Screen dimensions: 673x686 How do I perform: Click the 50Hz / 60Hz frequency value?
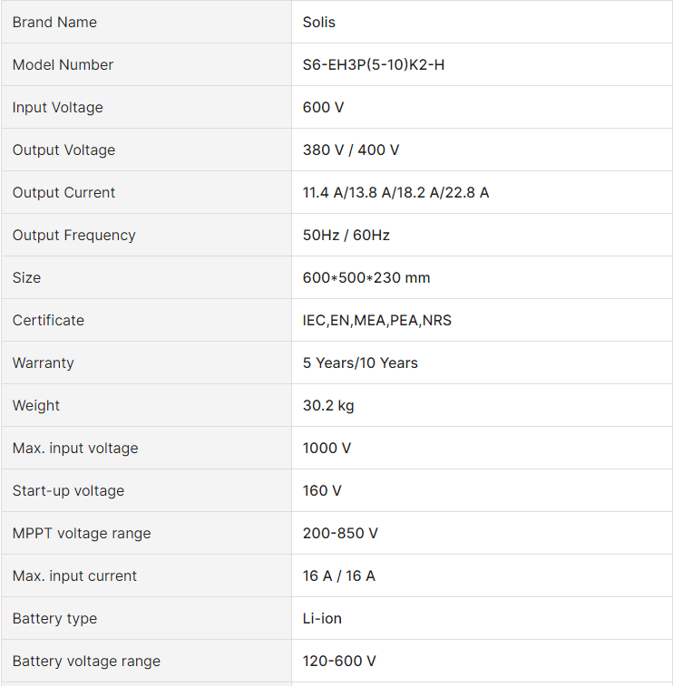coord(346,236)
